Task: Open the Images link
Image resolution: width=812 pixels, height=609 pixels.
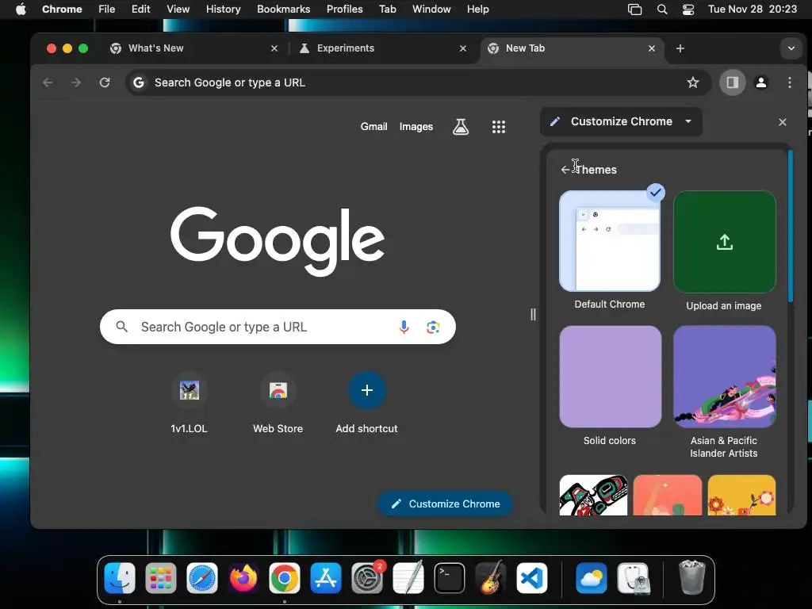Action: click(x=416, y=126)
